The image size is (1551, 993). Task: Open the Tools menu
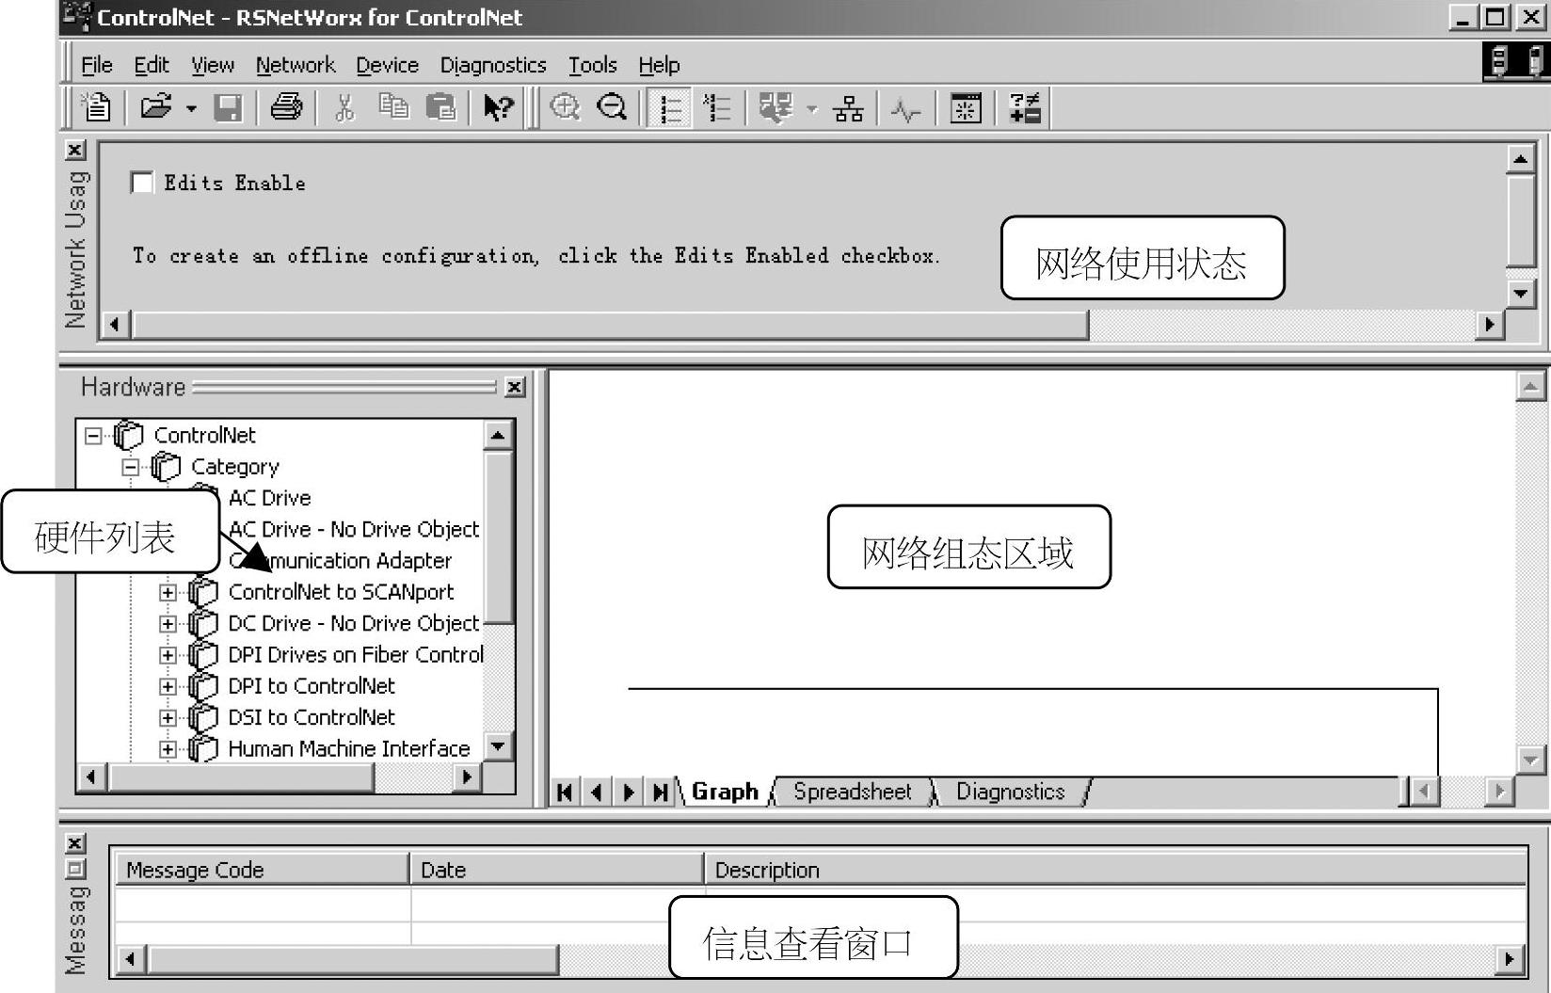click(593, 65)
